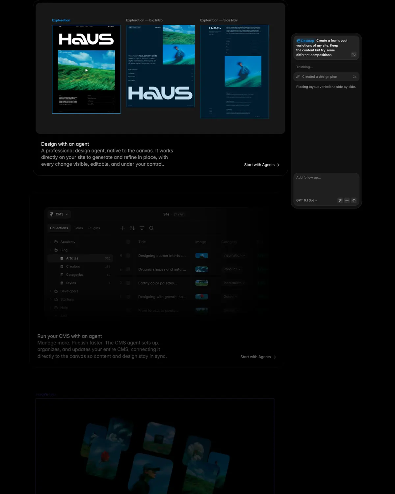Select the Exploration HAUS layout thumbnail
The height and width of the screenshot is (494, 395).
pos(86,69)
